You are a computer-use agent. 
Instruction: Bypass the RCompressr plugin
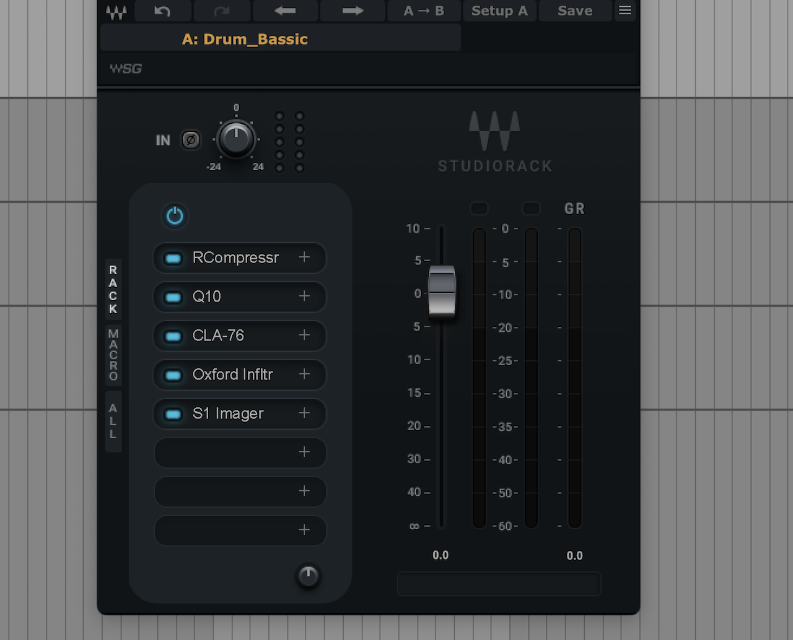click(x=173, y=258)
